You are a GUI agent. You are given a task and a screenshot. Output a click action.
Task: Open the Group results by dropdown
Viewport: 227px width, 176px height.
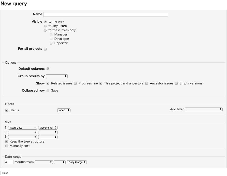(57, 76)
